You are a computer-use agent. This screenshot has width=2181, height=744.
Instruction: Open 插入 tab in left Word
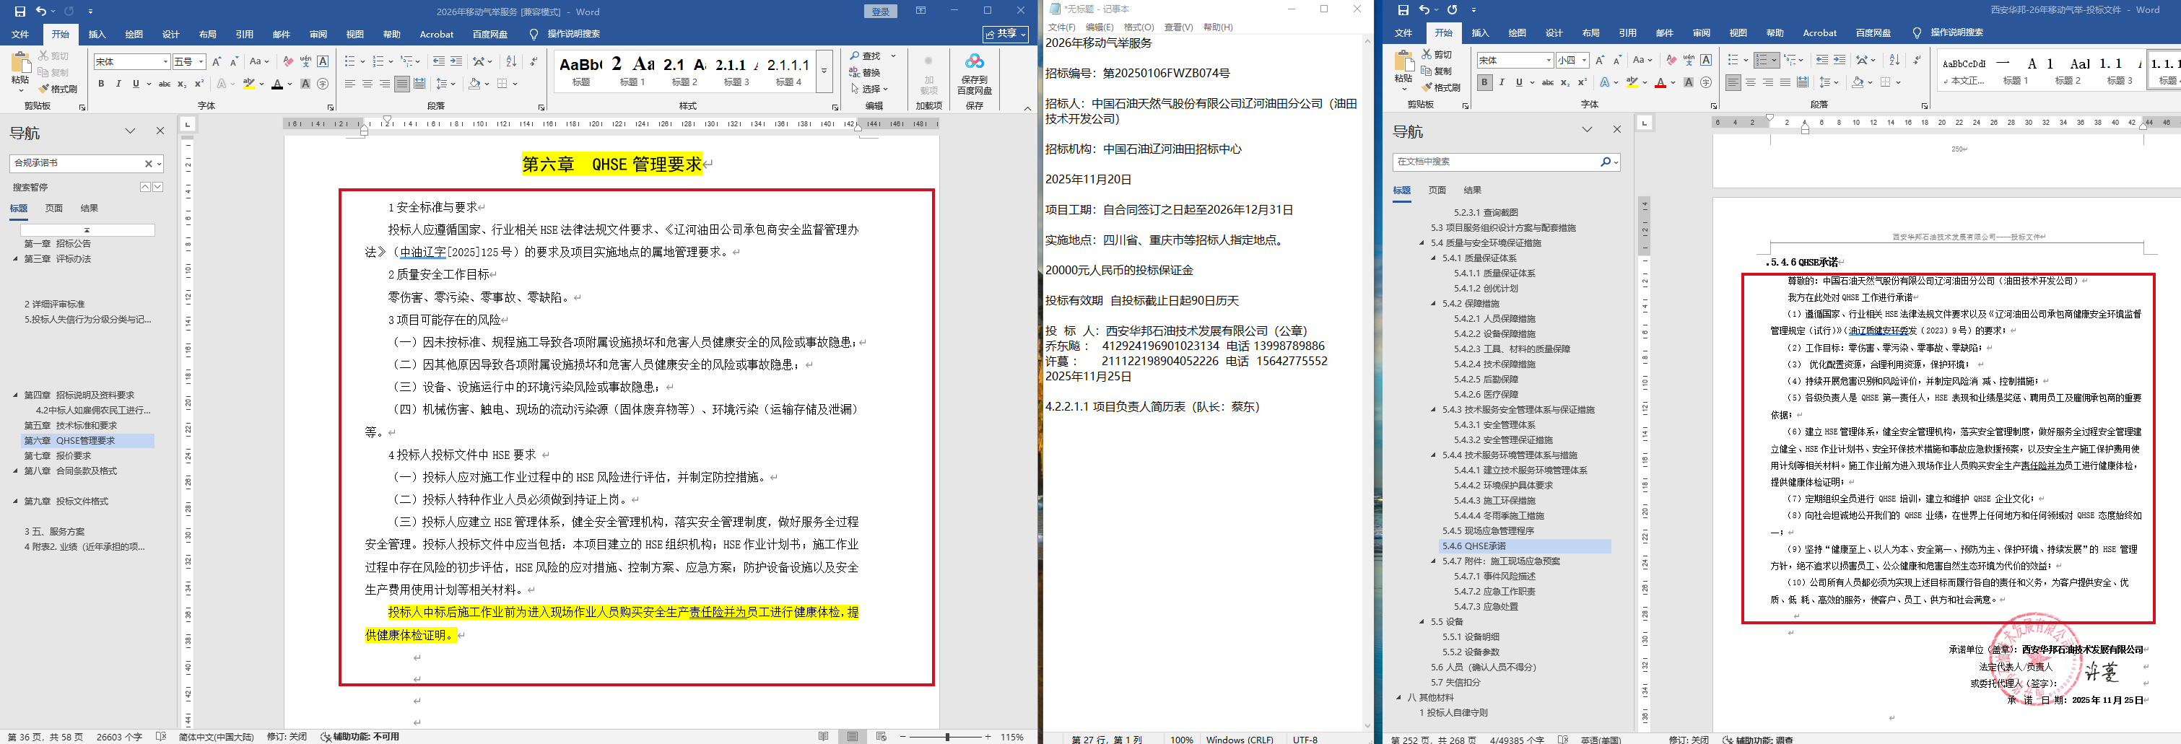[97, 35]
